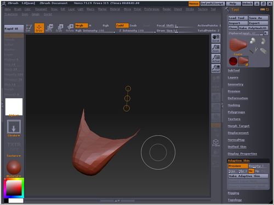The height and width of the screenshot is (205, 274).
Task: Choose the brush stroke tool icon in Tool palette
Action: click(254, 50)
